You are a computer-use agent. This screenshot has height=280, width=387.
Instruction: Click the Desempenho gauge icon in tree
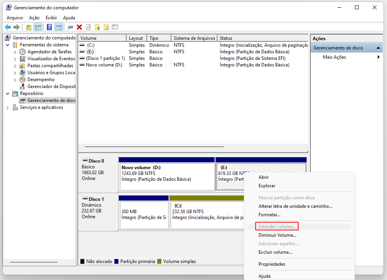click(23, 80)
